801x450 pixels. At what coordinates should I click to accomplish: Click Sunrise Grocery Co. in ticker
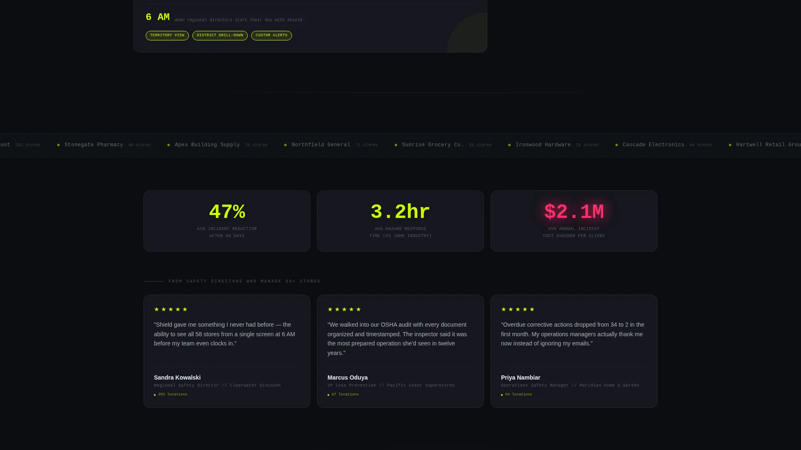click(x=433, y=145)
